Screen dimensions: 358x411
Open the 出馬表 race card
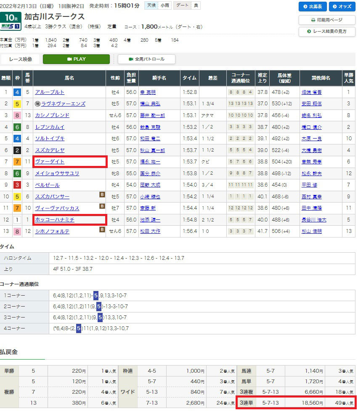tap(312, 7)
